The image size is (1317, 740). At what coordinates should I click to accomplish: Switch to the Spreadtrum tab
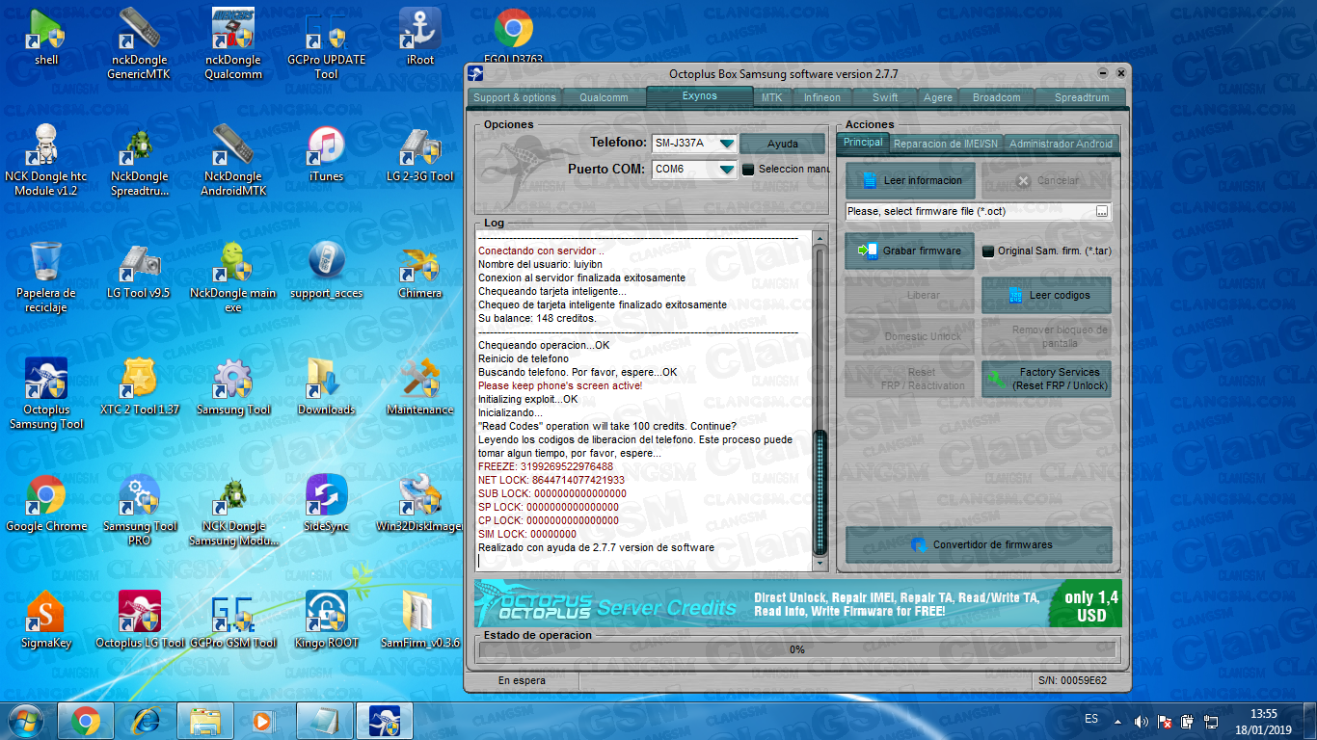click(1082, 97)
